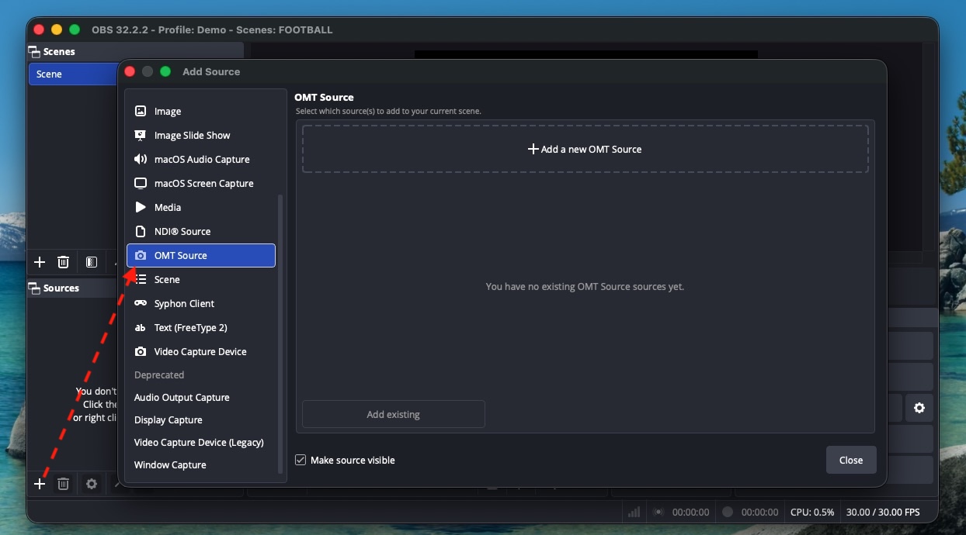Click the CPU: 0.5% status text

(x=812, y=512)
